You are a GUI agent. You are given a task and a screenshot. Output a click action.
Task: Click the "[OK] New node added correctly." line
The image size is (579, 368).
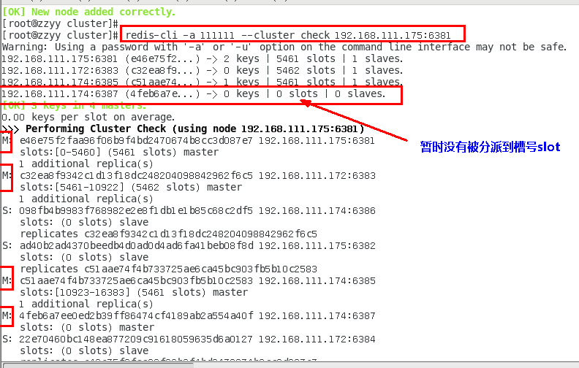point(88,12)
